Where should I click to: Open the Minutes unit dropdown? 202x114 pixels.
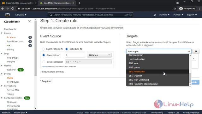coord(99,55)
